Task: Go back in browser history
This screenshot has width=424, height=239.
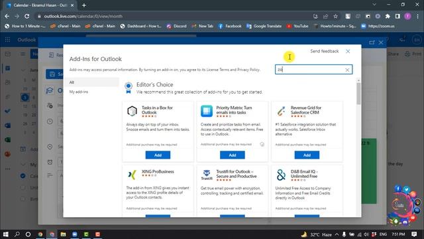Action: pyautogui.click(x=7, y=16)
